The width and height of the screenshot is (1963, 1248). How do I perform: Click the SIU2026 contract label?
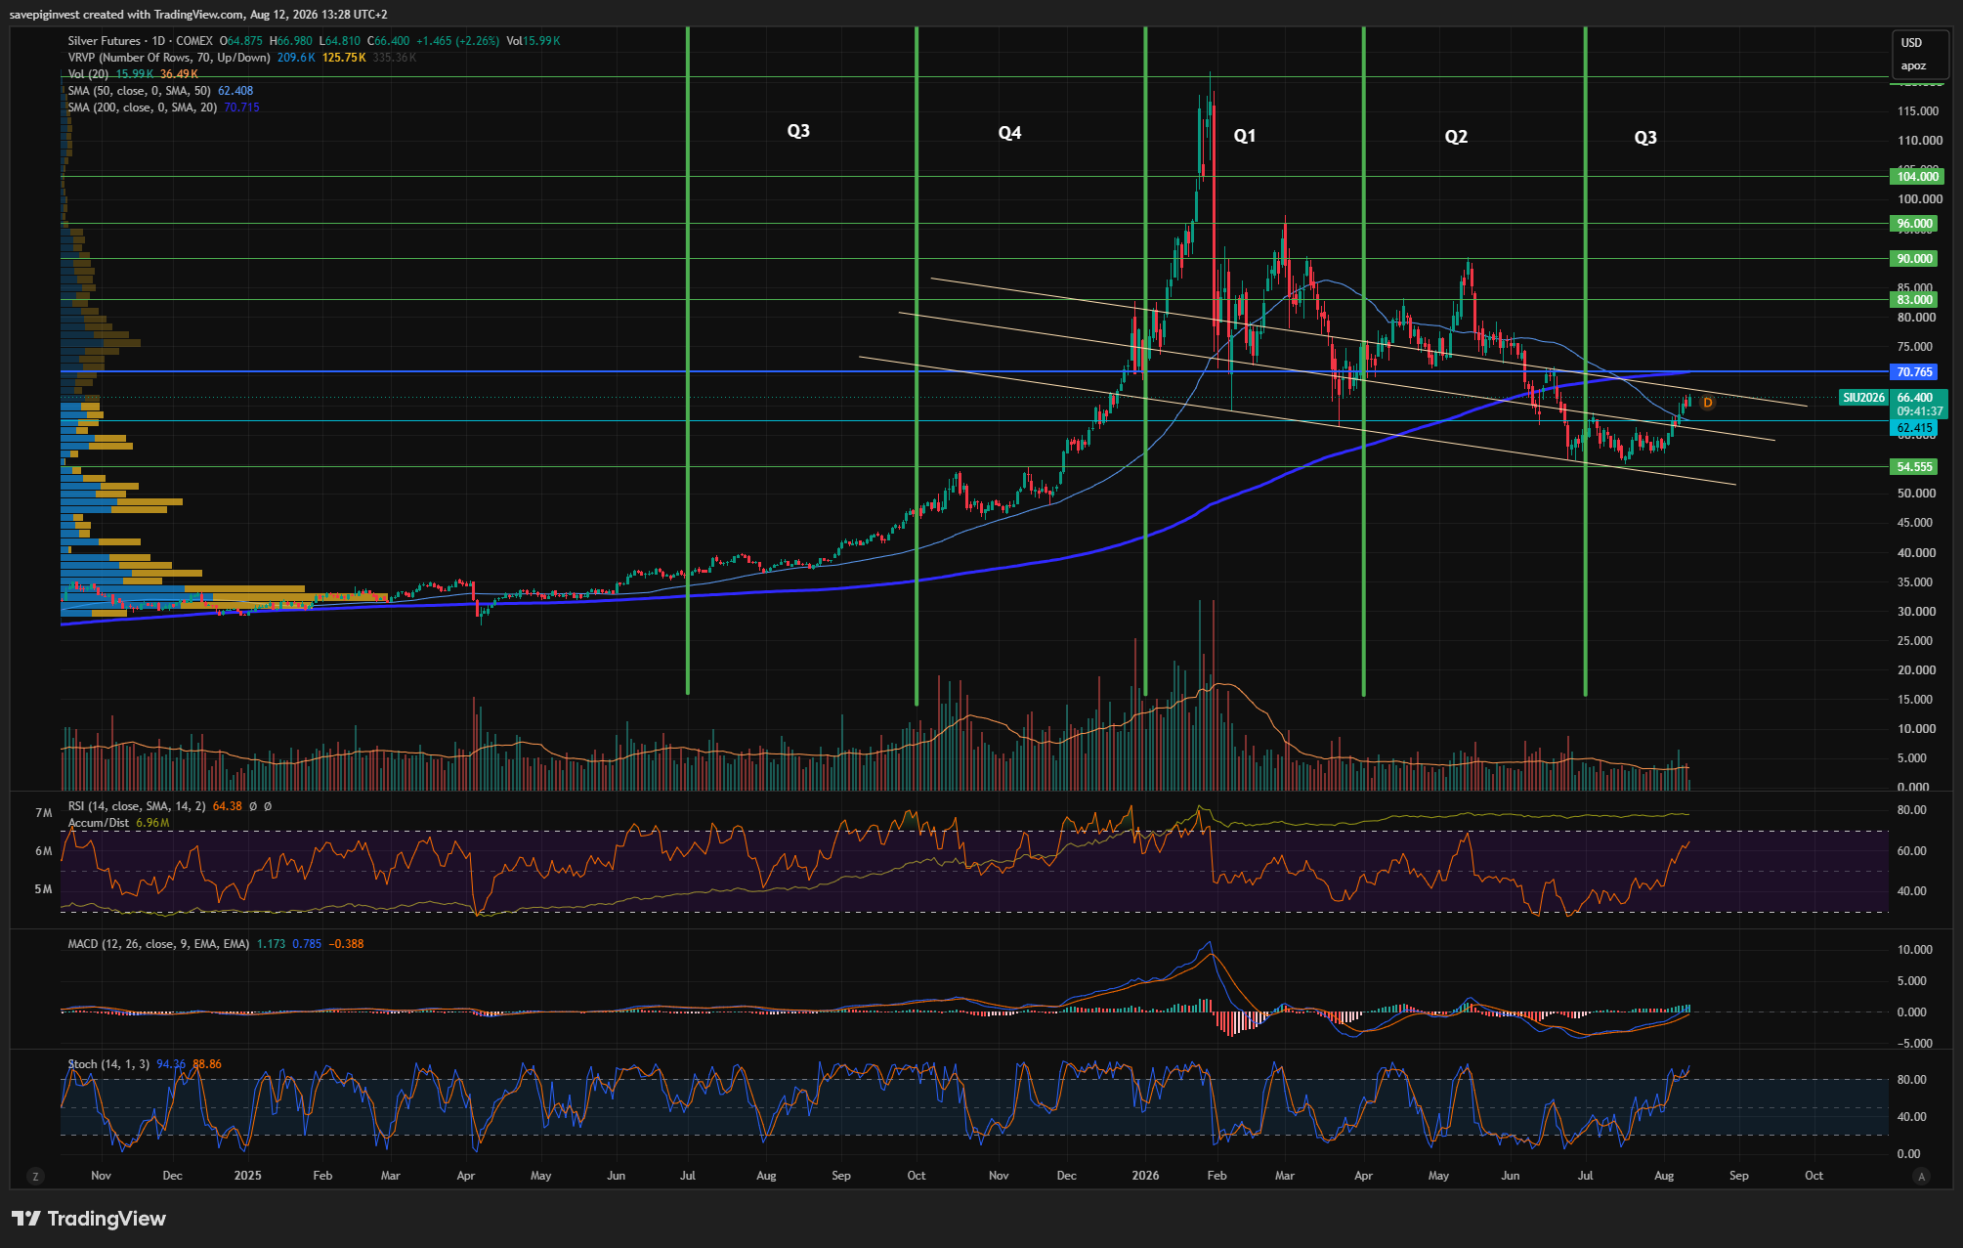coord(1863,398)
